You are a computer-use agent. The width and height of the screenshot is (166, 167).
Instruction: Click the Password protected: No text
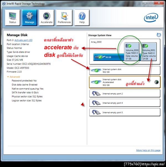coord(24,81)
